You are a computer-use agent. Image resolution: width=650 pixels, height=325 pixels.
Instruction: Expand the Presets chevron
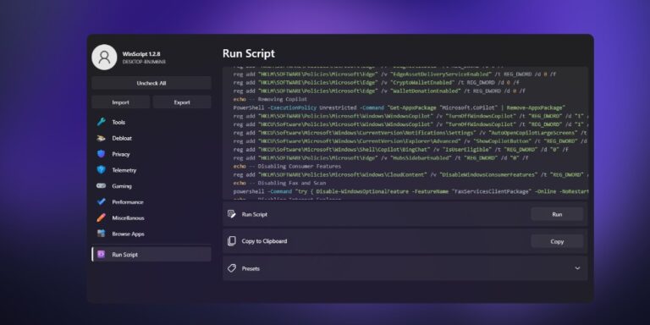577,268
